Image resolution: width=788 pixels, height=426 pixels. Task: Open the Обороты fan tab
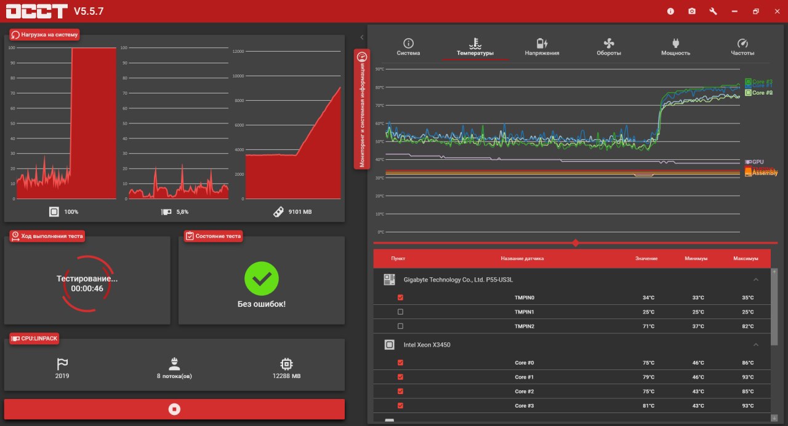pyautogui.click(x=609, y=47)
